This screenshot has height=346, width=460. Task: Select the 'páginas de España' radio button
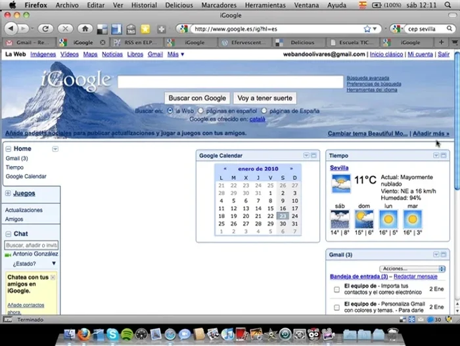(x=264, y=111)
